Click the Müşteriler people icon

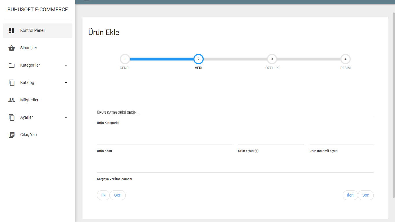[12, 100]
